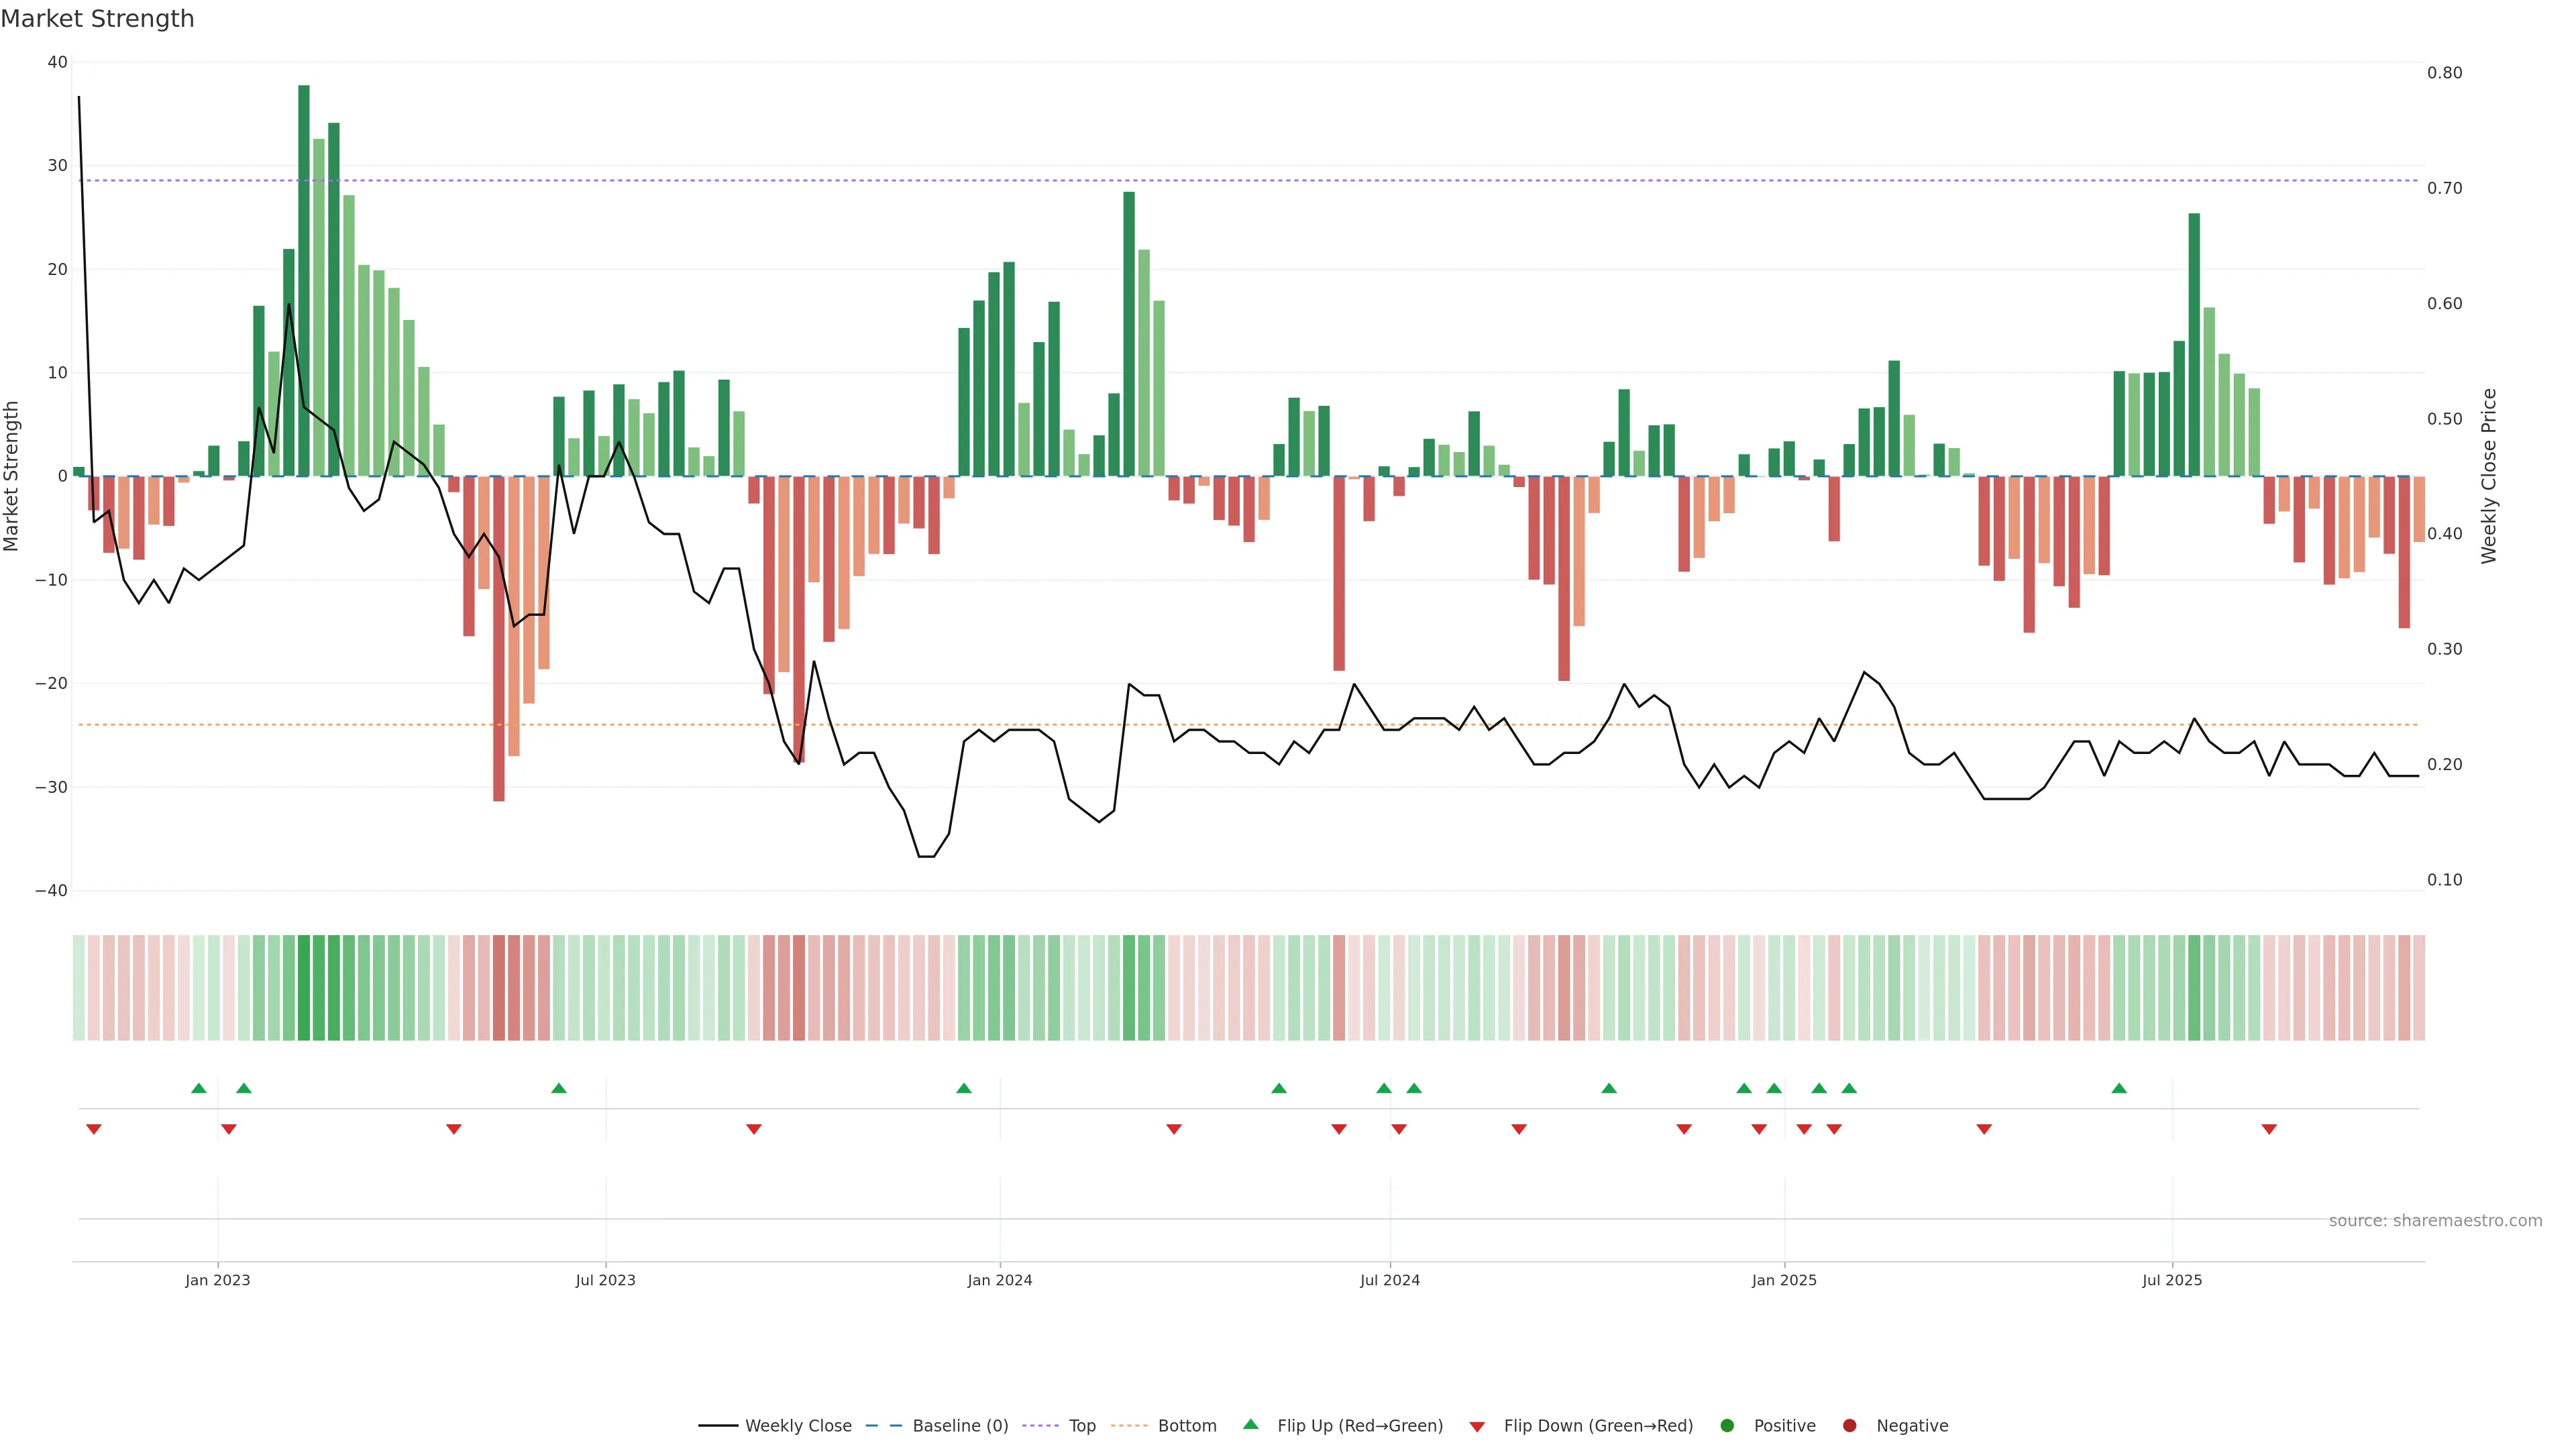The height and width of the screenshot is (1449, 2576).
Task: Click the darkest green heatmap cell in early 2023
Action: (304, 987)
